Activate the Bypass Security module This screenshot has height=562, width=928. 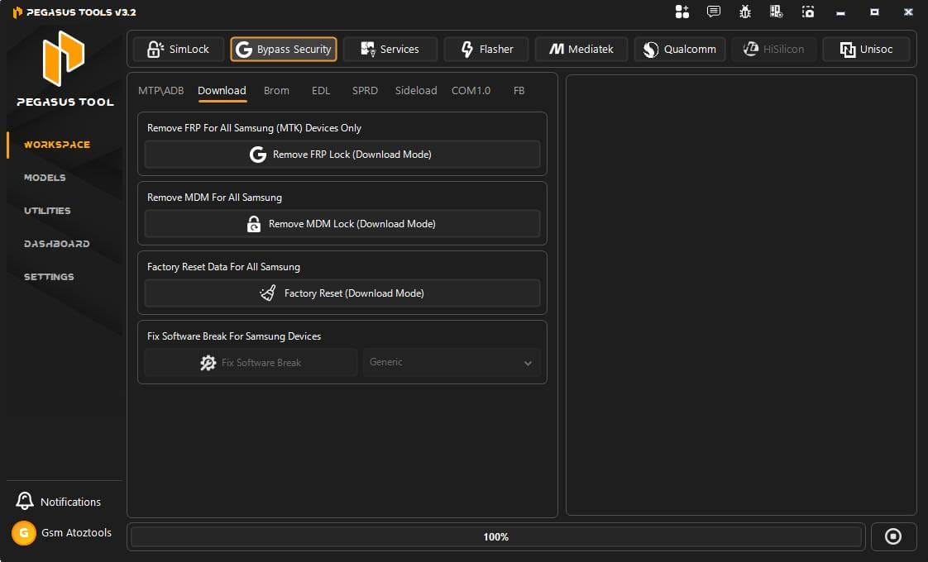[x=284, y=49]
